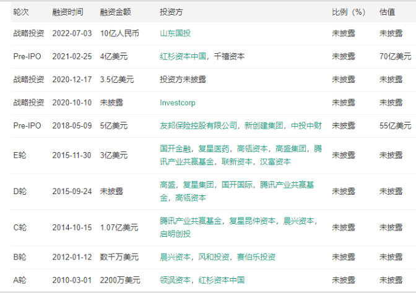Select the 融资时间 column header
The image size is (416, 293).
[x=67, y=12]
